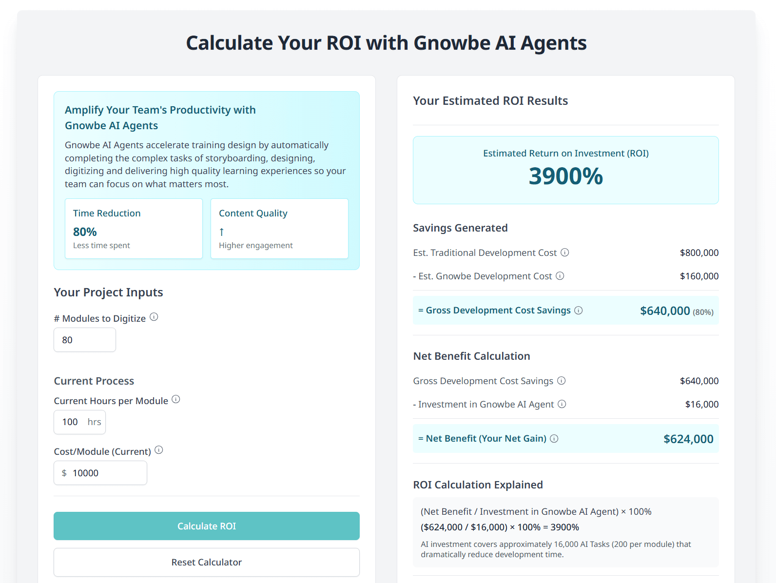Image resolution: width=776 pixels, height=583 pixels.
Task: Click the info icon on "Net Benefit (Your Net Gain)"
Action: point(554,438)
